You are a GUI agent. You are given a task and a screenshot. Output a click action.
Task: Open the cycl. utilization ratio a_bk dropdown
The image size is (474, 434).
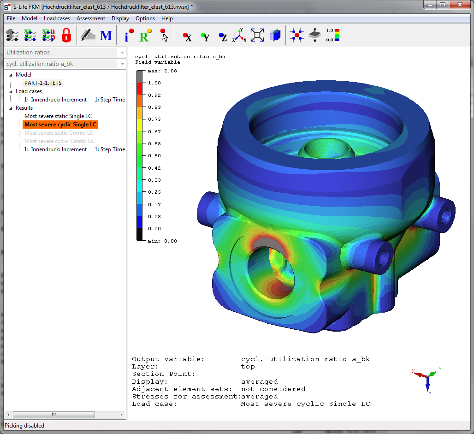65,64
